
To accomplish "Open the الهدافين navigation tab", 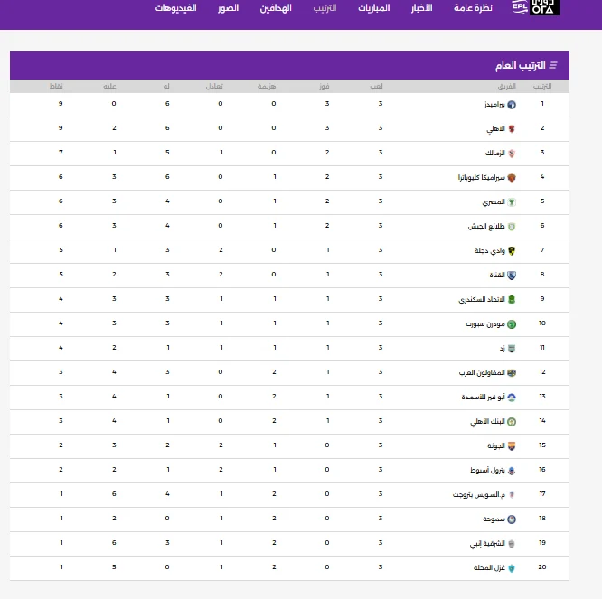I will point(276,7).
